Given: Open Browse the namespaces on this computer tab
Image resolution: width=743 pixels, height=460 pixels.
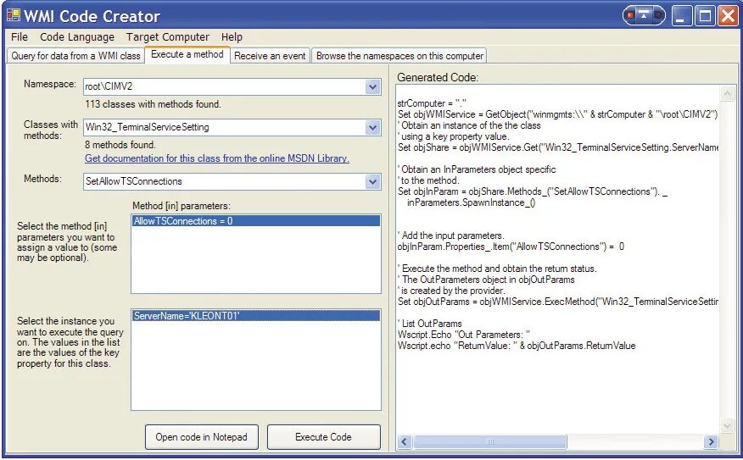Looking at the screenshot, I should click(399, 56).
